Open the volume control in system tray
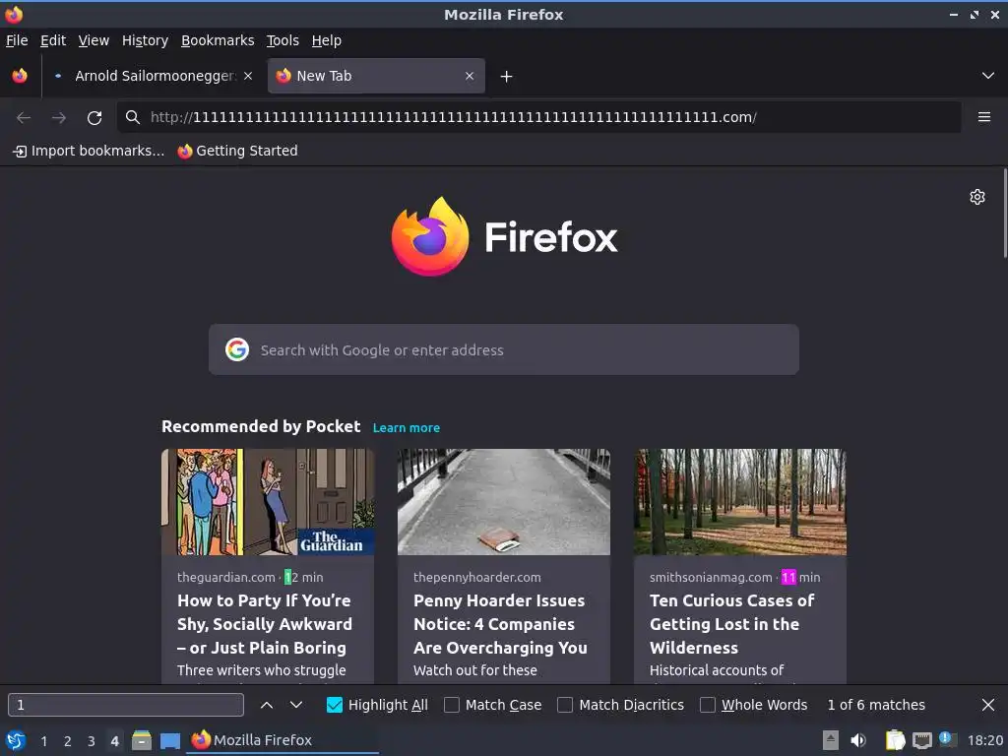 pyautogui.click(x=858, y=740)
